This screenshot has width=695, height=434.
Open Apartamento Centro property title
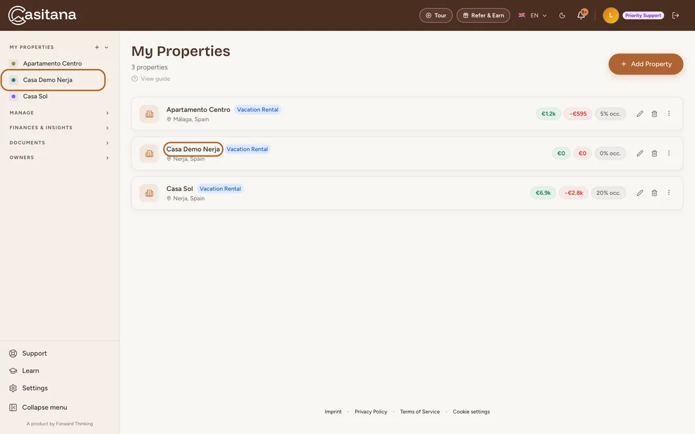pyautogui.click(x=198, y=109)
